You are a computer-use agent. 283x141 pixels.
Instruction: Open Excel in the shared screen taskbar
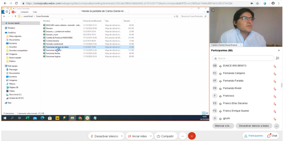pyautogui.click(x=27, y=118)
